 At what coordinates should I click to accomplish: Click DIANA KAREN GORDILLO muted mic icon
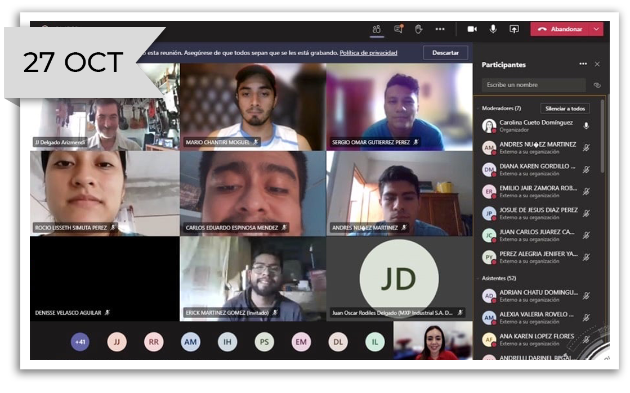[x=586, y=169]
